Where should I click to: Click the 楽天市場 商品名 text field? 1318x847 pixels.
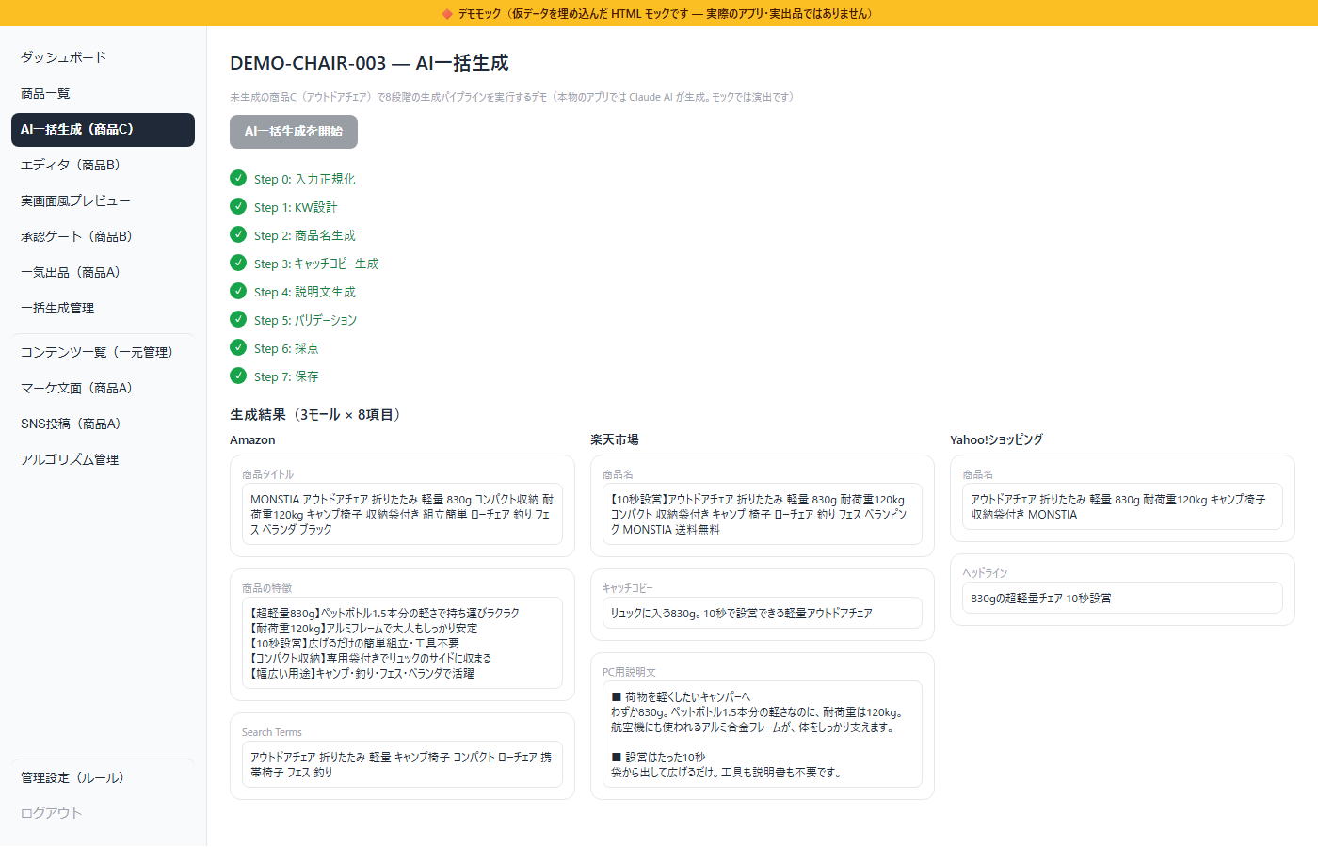click(x=763, y=514)
